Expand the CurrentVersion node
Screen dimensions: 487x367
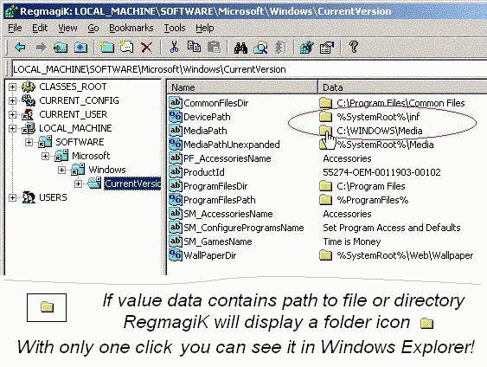click(78, 184)
